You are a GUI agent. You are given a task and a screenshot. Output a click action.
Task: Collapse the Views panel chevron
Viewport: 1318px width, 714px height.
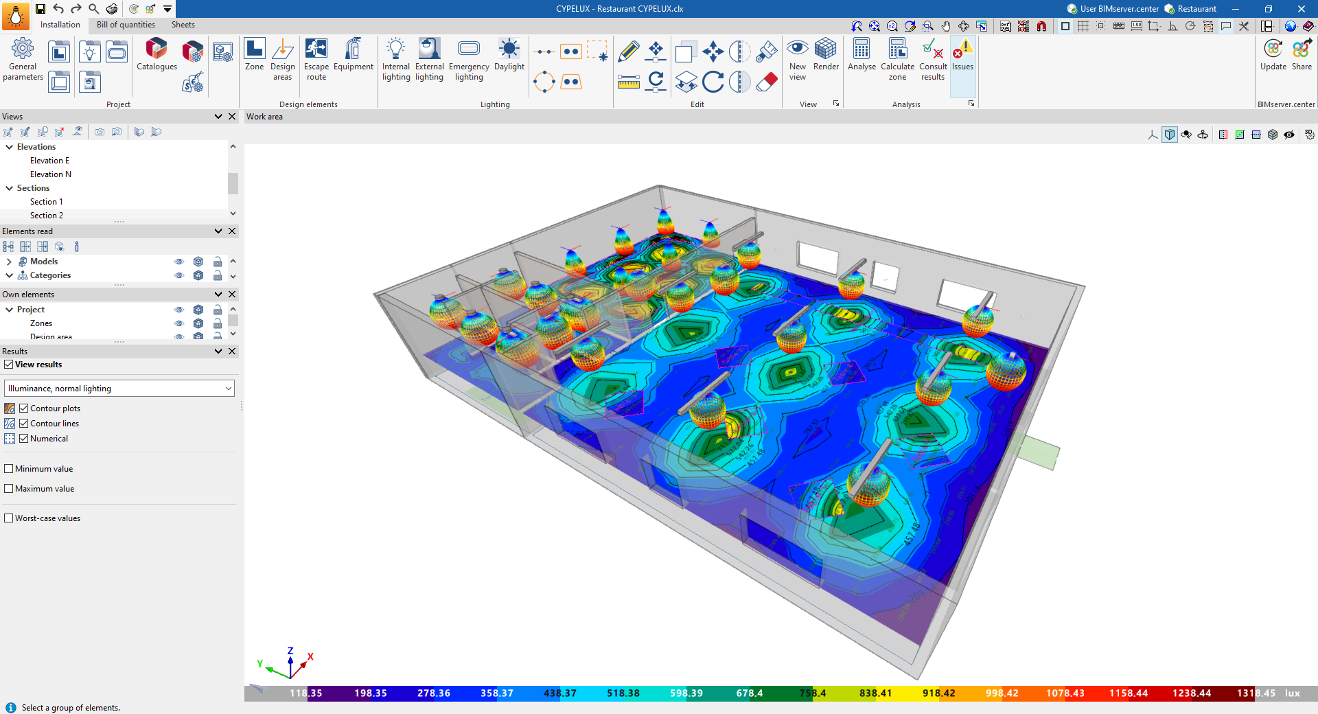(218, 117)
